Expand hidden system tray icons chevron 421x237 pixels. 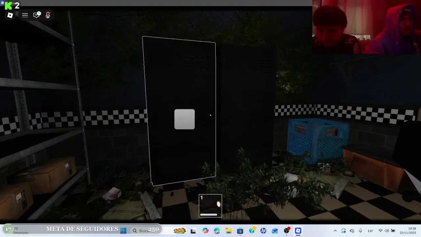(335, 231)
